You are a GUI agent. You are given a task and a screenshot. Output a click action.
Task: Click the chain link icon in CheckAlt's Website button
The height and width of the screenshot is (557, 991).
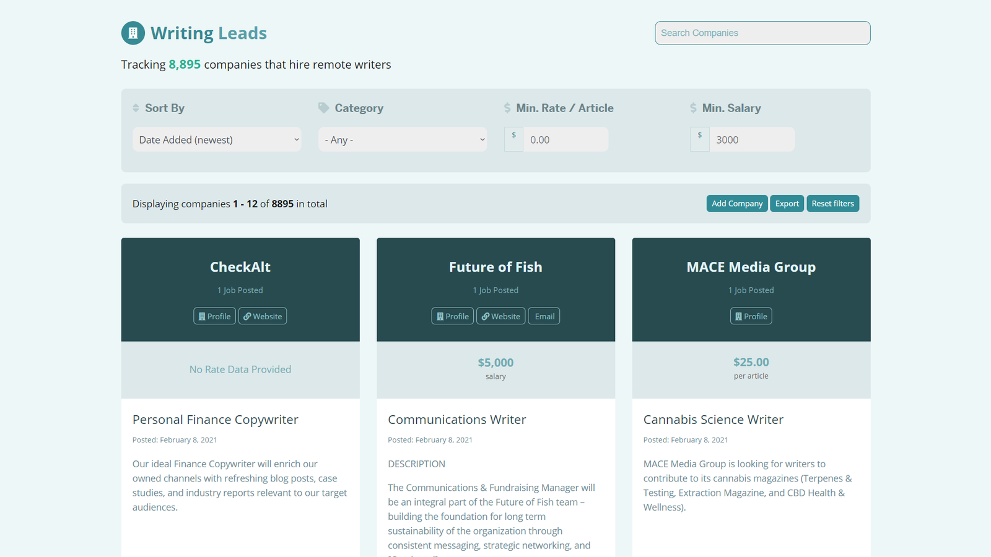247,316
